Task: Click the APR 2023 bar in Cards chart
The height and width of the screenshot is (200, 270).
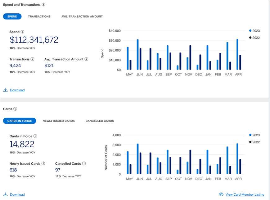Action: [237, 158]
